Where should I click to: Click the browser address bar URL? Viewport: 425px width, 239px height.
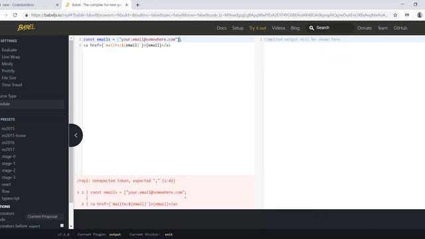pos(209,15)
